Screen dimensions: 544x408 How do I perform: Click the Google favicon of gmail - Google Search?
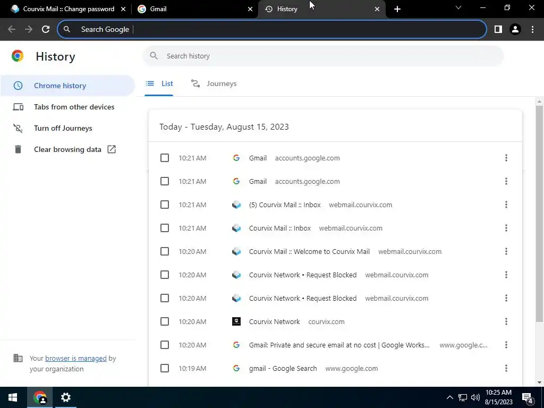point(236,368)
